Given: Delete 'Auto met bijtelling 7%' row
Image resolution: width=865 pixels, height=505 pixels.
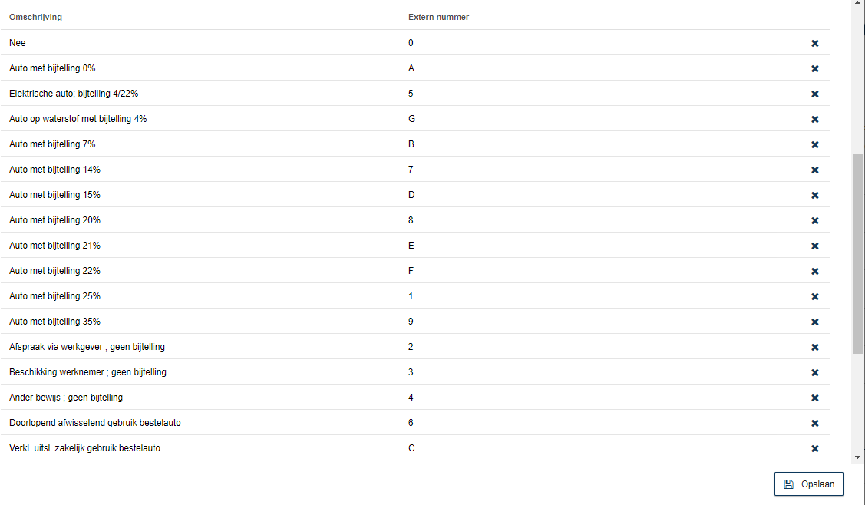Looking at the screenshot, I should (x=815, y=144).
